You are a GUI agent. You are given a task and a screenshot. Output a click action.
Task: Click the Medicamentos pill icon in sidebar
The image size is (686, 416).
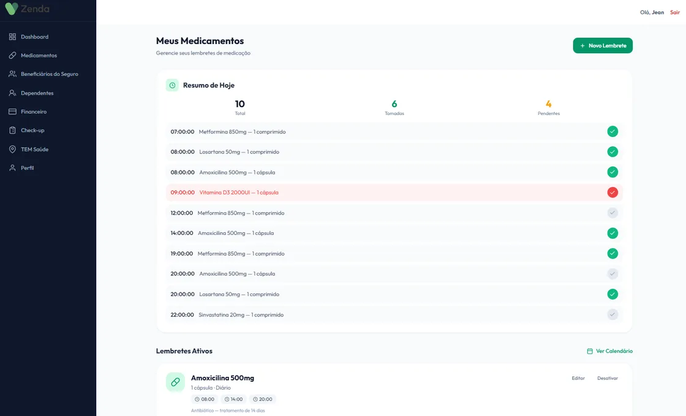pos(12,56)
